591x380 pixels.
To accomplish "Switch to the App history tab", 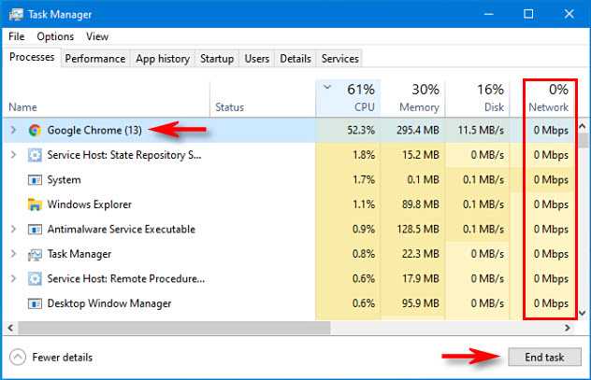I will coord(163,59).
